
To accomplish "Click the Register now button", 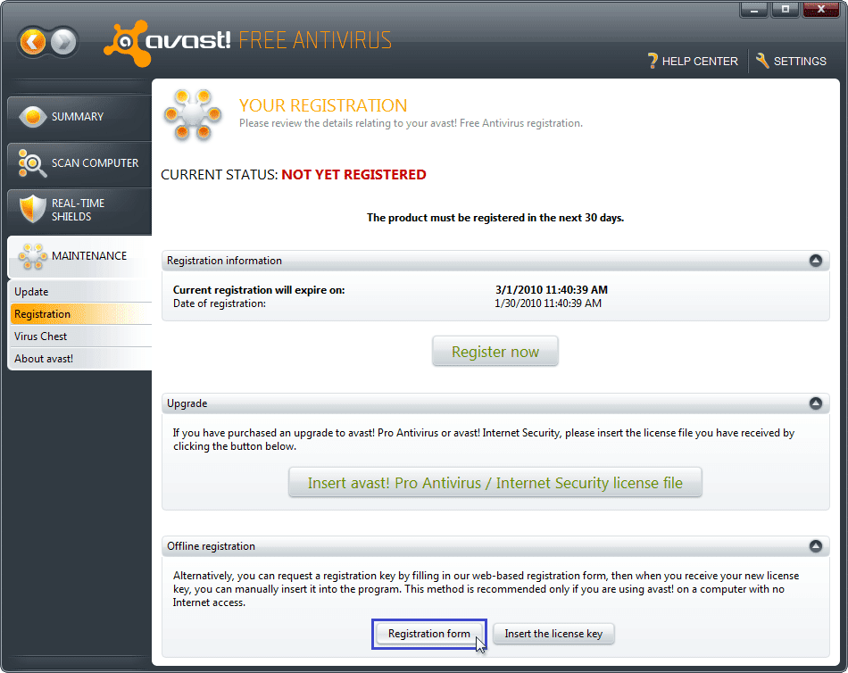I will tap(495, 351).
